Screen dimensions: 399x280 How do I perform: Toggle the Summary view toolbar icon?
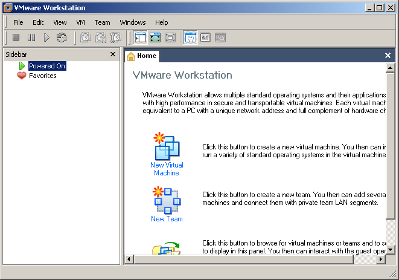coord(190,37)
